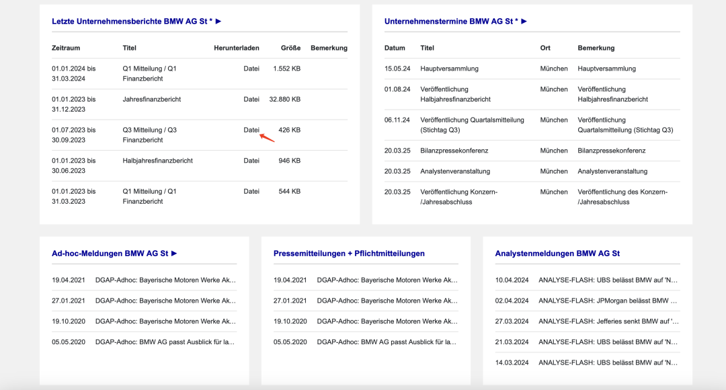This screenshot has width=726, height=390.
Task: Open the Ad-hoc-Meldungen BMW AG St heading
Action: pyautogui.click(x=110, y=253)
